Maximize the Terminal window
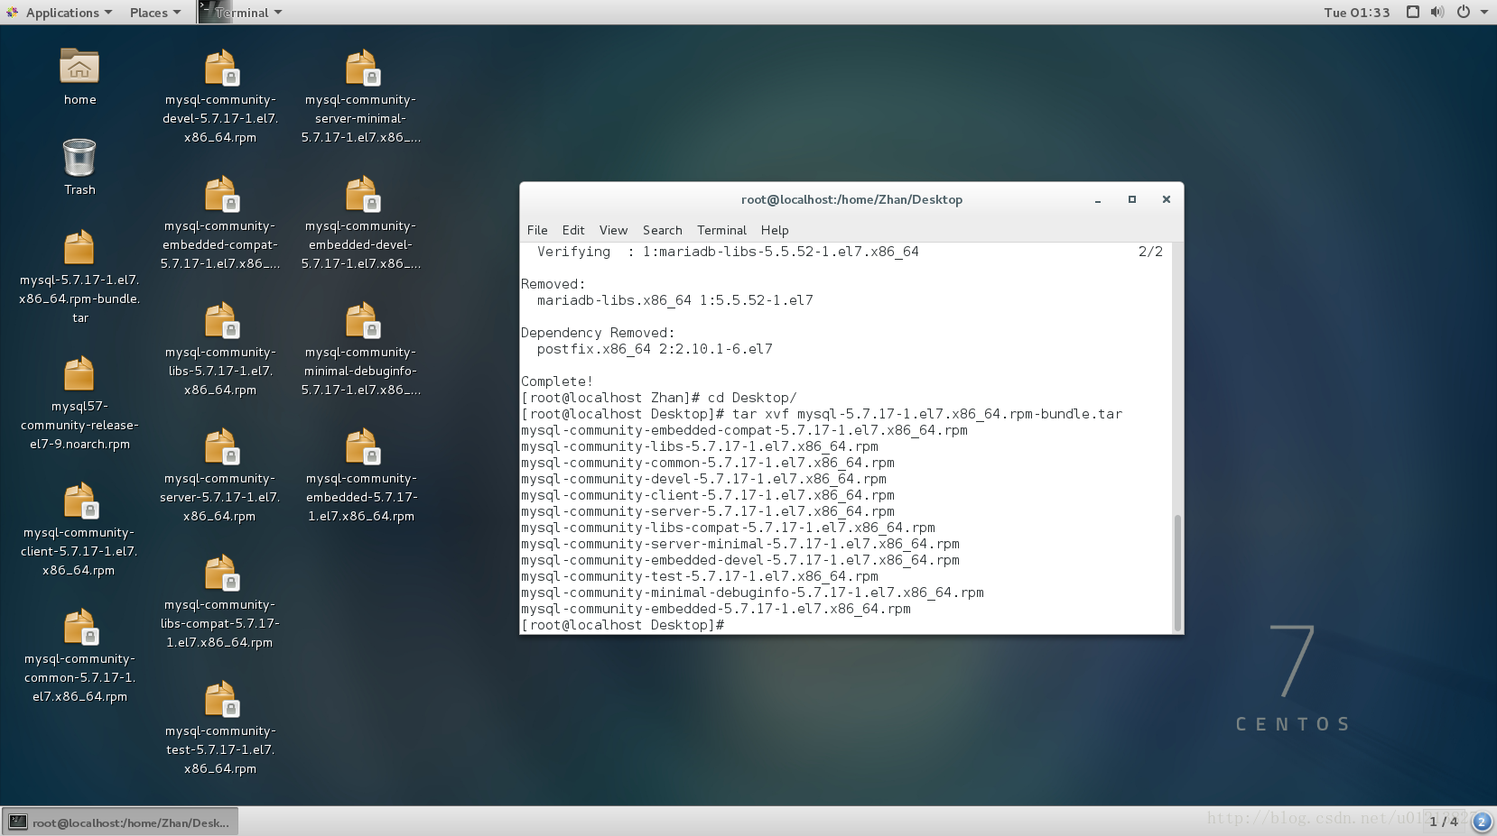 pos(1131,199)
